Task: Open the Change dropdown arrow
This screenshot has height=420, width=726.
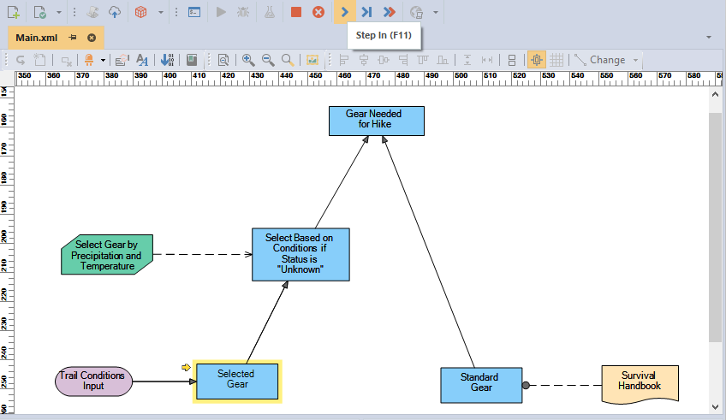Action: (636, 60)
